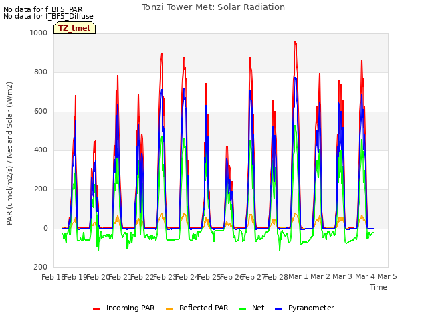Viewport: 428px width, 321px height.
Task: Click the y-axis label 'PAR (umol/m2/s) / Net and Solar (W/m2)'
Action: tap(9, 153)
